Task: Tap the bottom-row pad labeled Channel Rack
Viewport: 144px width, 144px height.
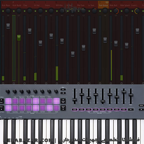Action: point(15,108)
